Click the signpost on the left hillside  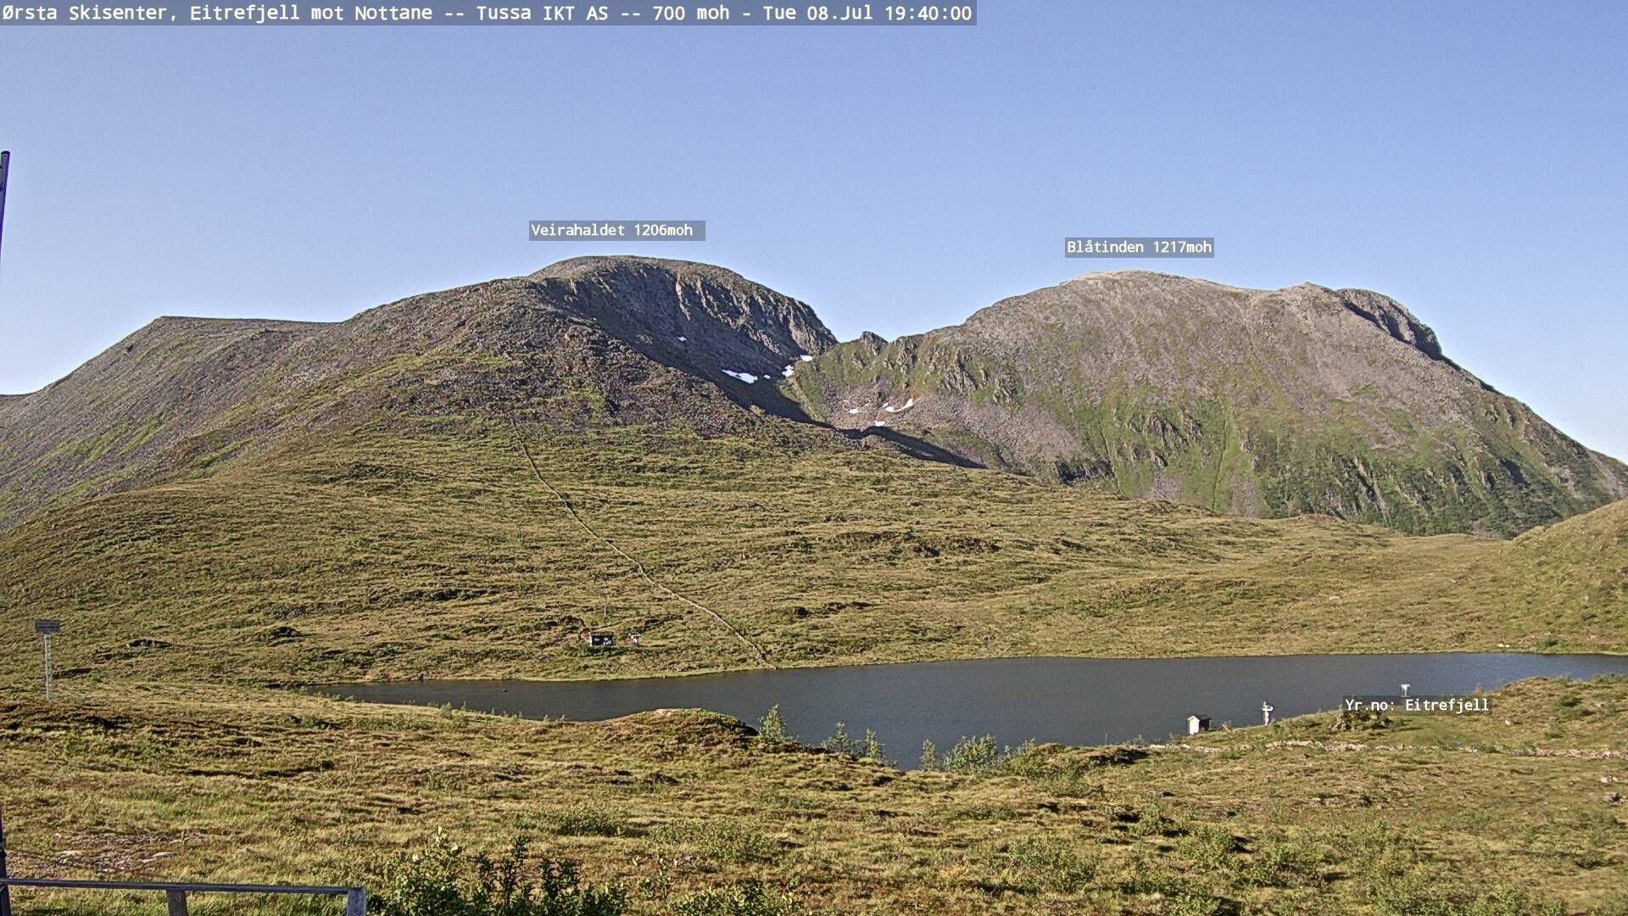coord(47,653)
